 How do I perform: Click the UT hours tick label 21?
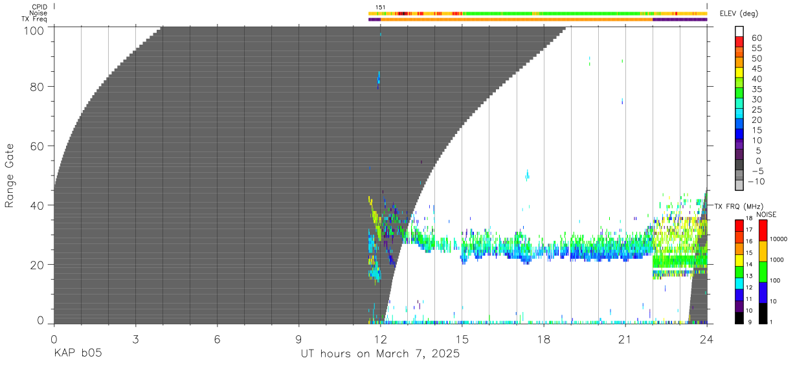tap(625, 339)
